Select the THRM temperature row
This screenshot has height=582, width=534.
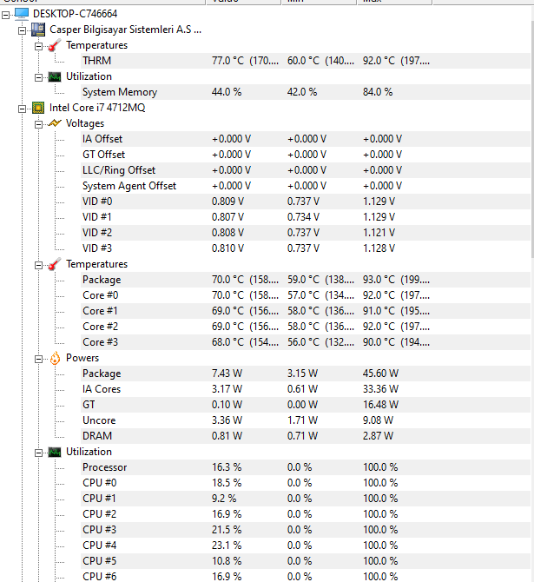click(96, 61)
